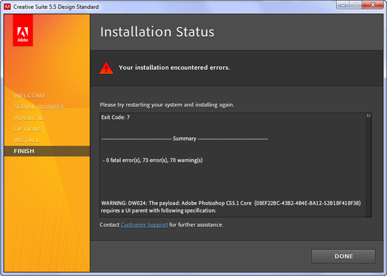Minimize the installer window
This screenshot has height=276, width=387.
(343, 5)
